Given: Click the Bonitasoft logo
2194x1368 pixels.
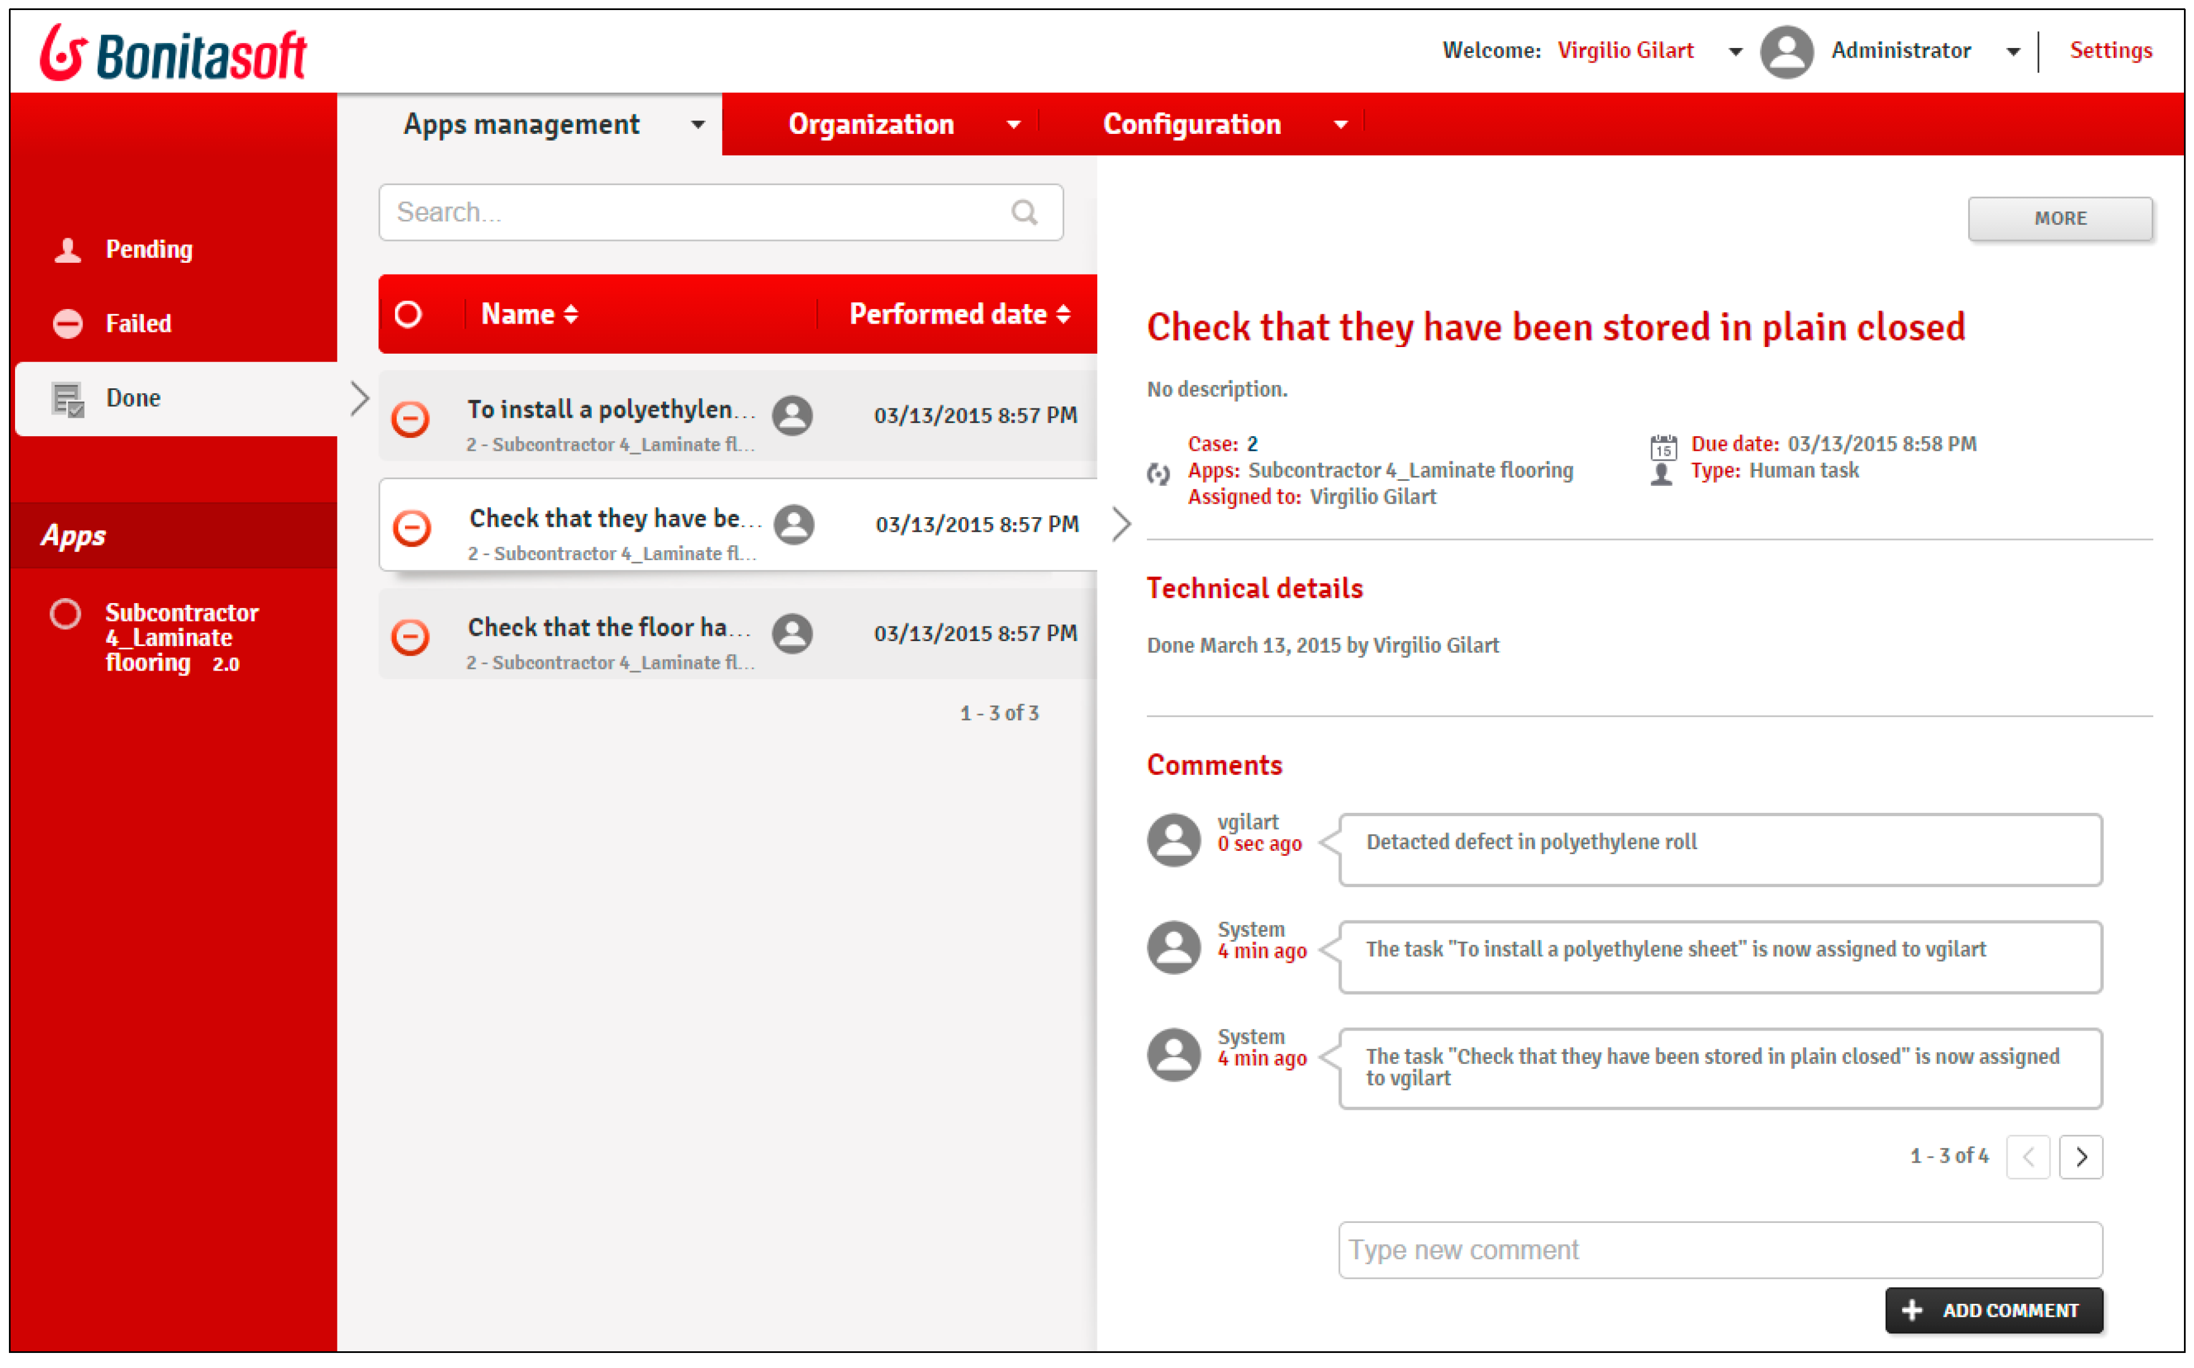Looking at the screenshot, I should point(173,52).
